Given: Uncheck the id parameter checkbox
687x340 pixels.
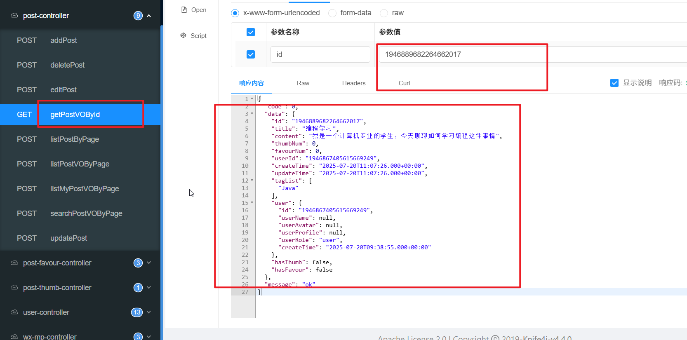Looking at the screenshot, I should coord(251,54).
